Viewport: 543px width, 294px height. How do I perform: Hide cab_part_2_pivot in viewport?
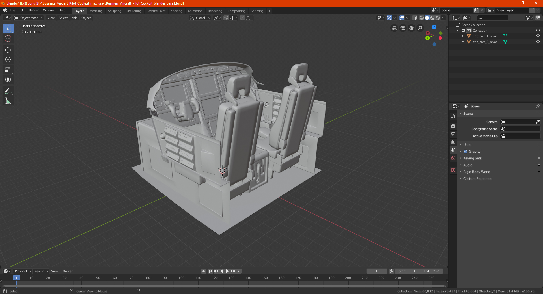tap(538, 42)
